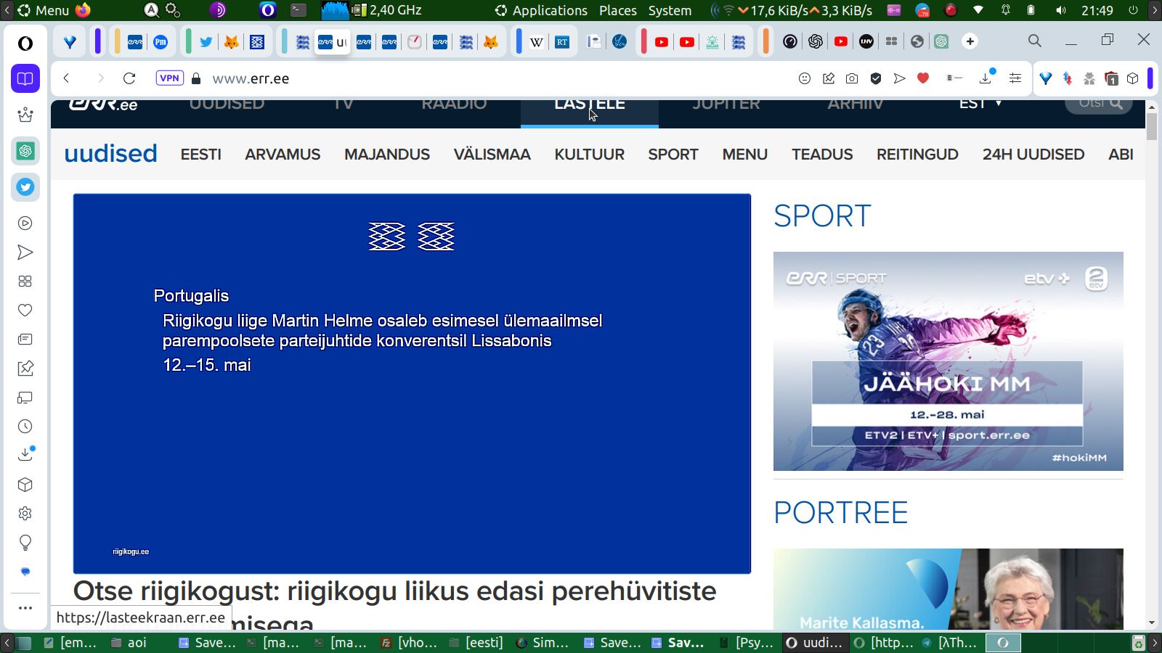The image size is (1162, 653).
Task: Open the downloads popup in the toolbar
Action: pyautogui.click(x=986, y=78)
